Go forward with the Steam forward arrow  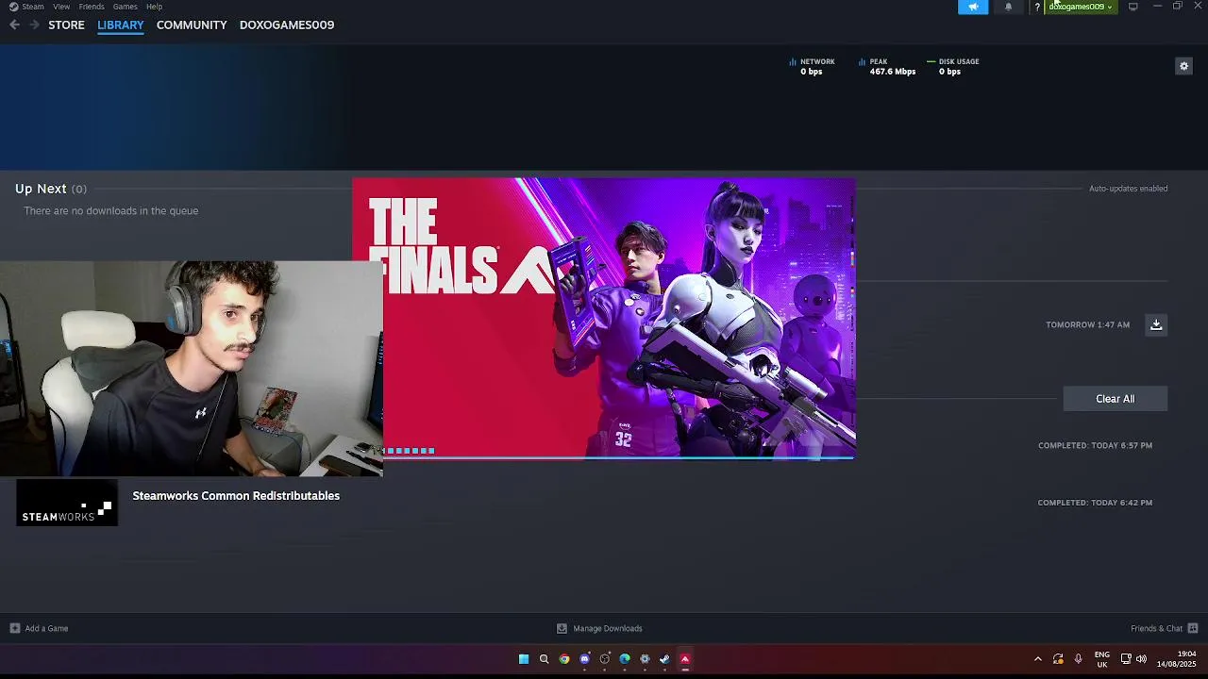tap(35, 25)
